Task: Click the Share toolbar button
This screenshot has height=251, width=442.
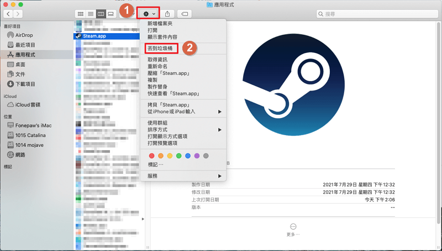Action: [167, 14]
